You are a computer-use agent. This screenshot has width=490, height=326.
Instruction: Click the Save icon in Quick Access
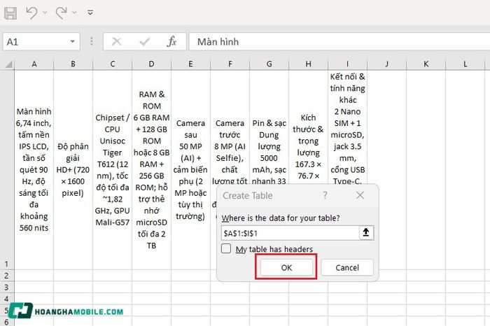tap(10, 13)
